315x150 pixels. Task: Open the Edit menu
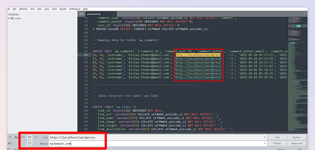[x=15, y=9]
